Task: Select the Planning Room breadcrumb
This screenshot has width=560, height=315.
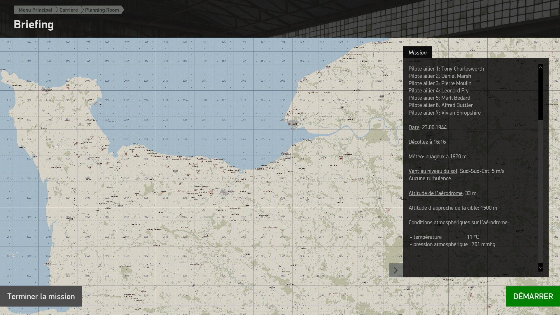Action: (102, 10)
